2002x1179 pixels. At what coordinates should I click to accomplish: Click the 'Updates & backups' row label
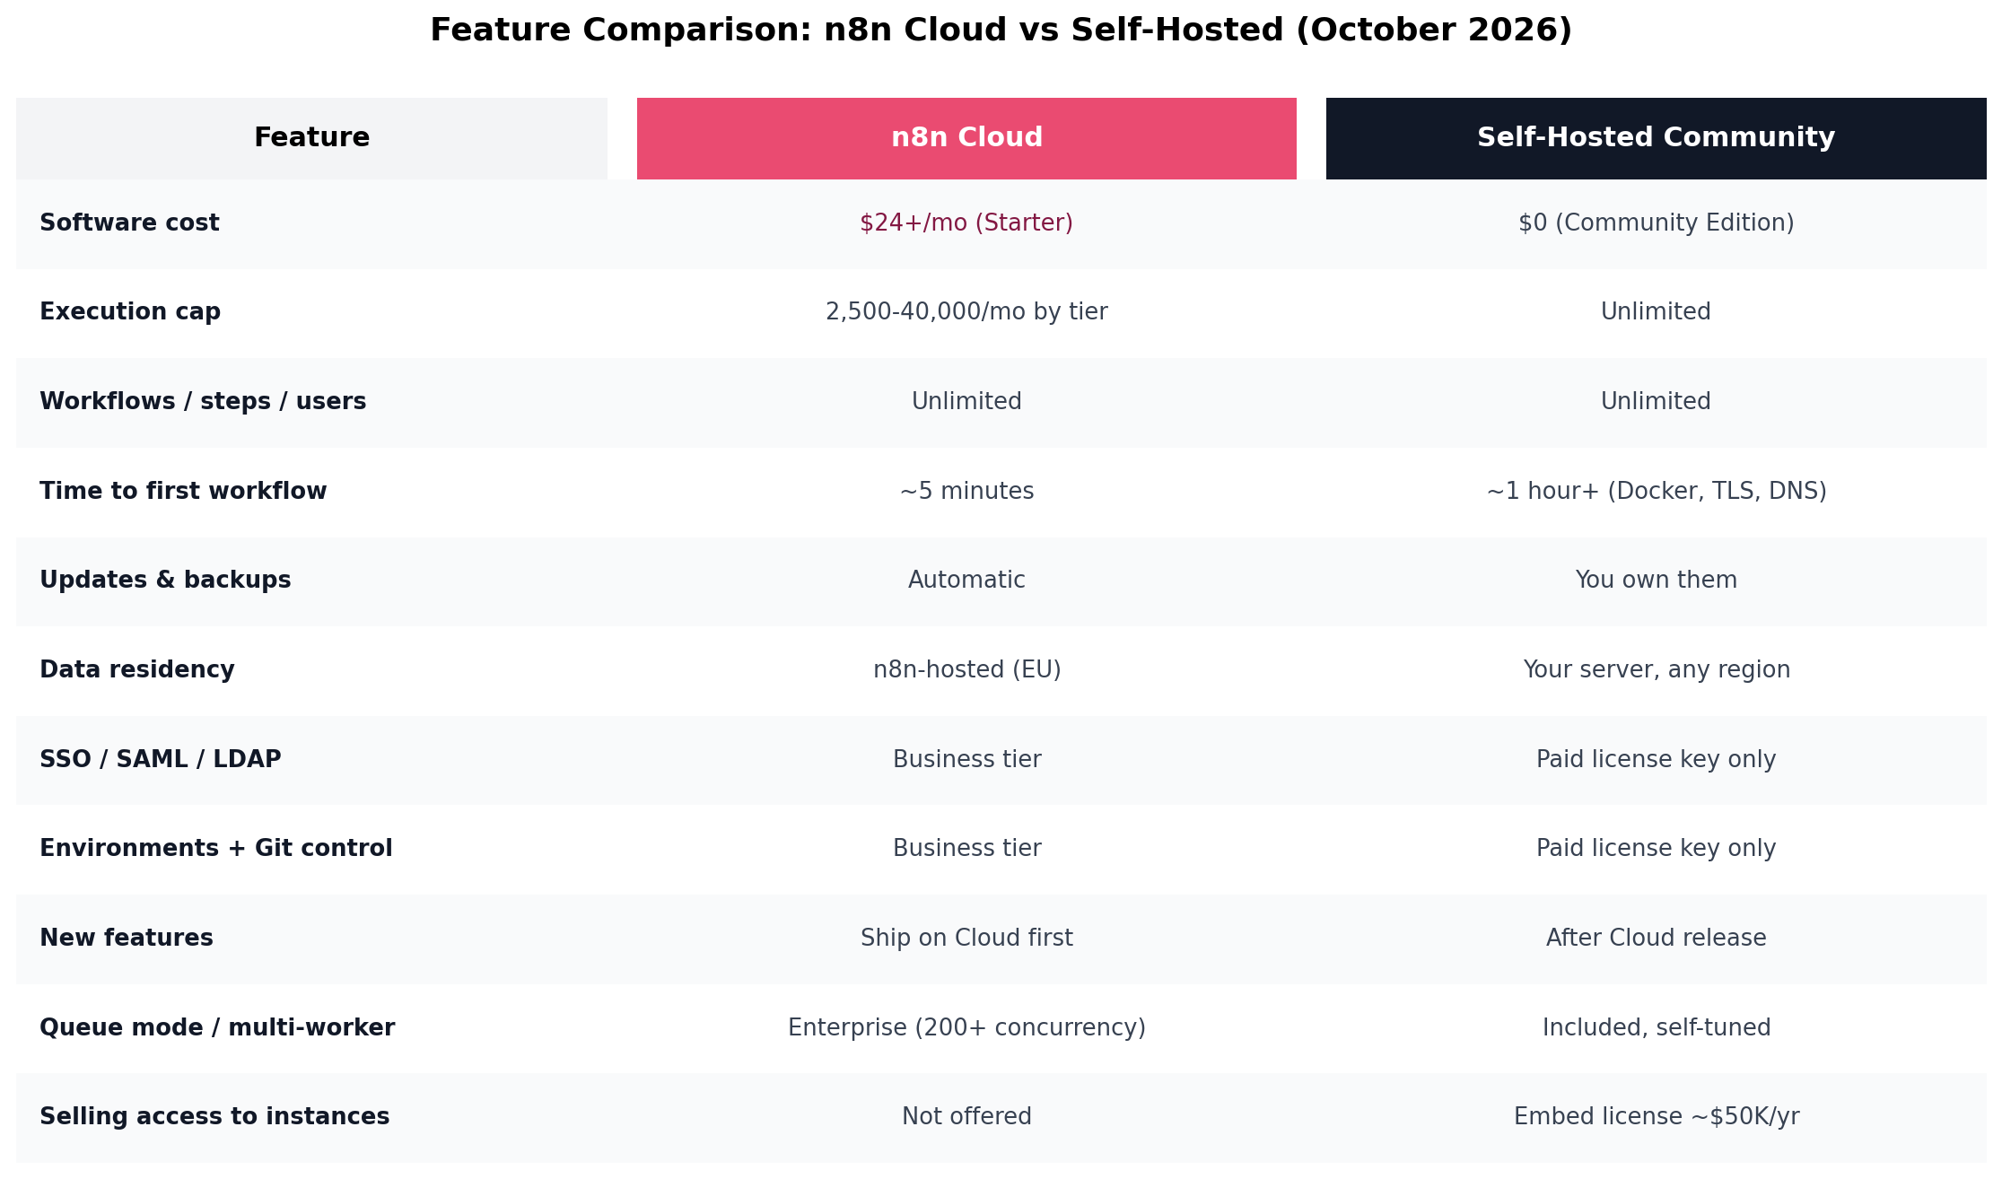(x=165, y=581)
